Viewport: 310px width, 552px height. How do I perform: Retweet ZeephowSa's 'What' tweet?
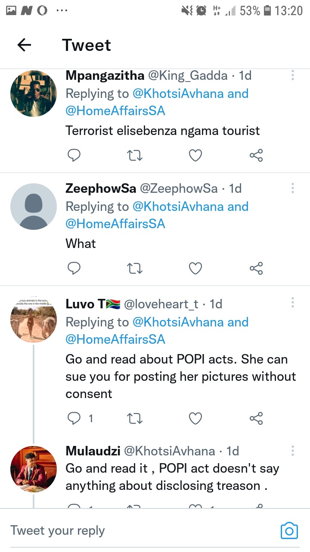tap(135, 269)
